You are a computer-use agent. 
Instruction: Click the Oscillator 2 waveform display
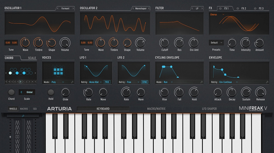(x=115, y=23)
